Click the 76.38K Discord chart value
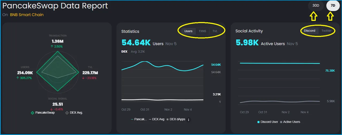 pyautogui.click(x=330, y=71)
